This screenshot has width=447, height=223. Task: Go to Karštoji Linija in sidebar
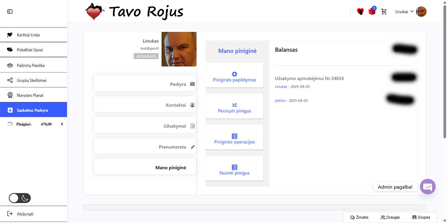click(28, 35)
